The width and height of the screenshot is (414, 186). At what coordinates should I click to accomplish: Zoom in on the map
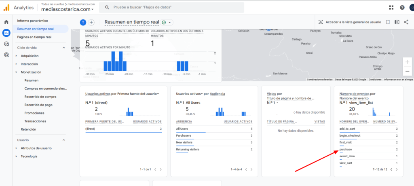pos(407,62)
